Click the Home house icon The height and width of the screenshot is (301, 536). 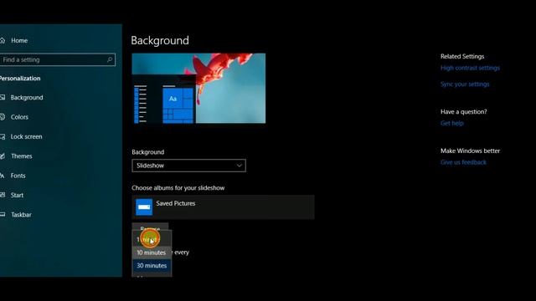(x=3, y=41)
